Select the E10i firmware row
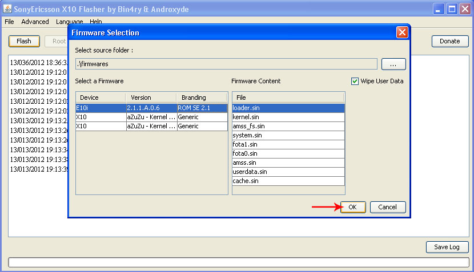Viewport: 474px width, 272px height. coord(151,108)
